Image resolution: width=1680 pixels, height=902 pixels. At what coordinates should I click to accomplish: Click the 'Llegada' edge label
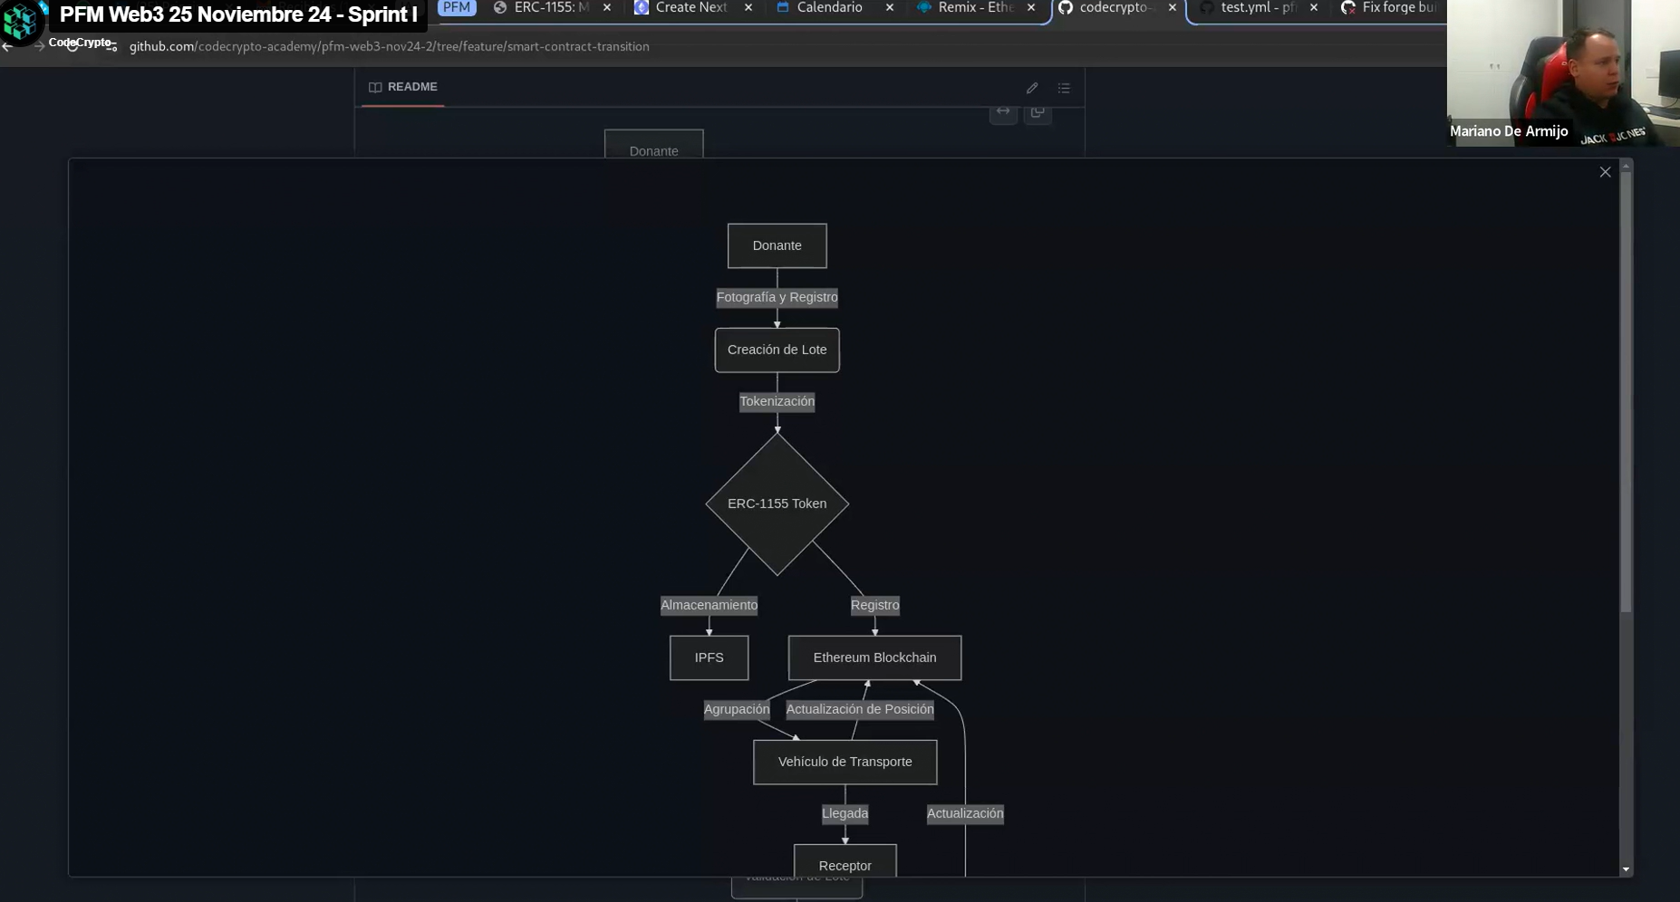pyautogui.click(x=845, y=813)
